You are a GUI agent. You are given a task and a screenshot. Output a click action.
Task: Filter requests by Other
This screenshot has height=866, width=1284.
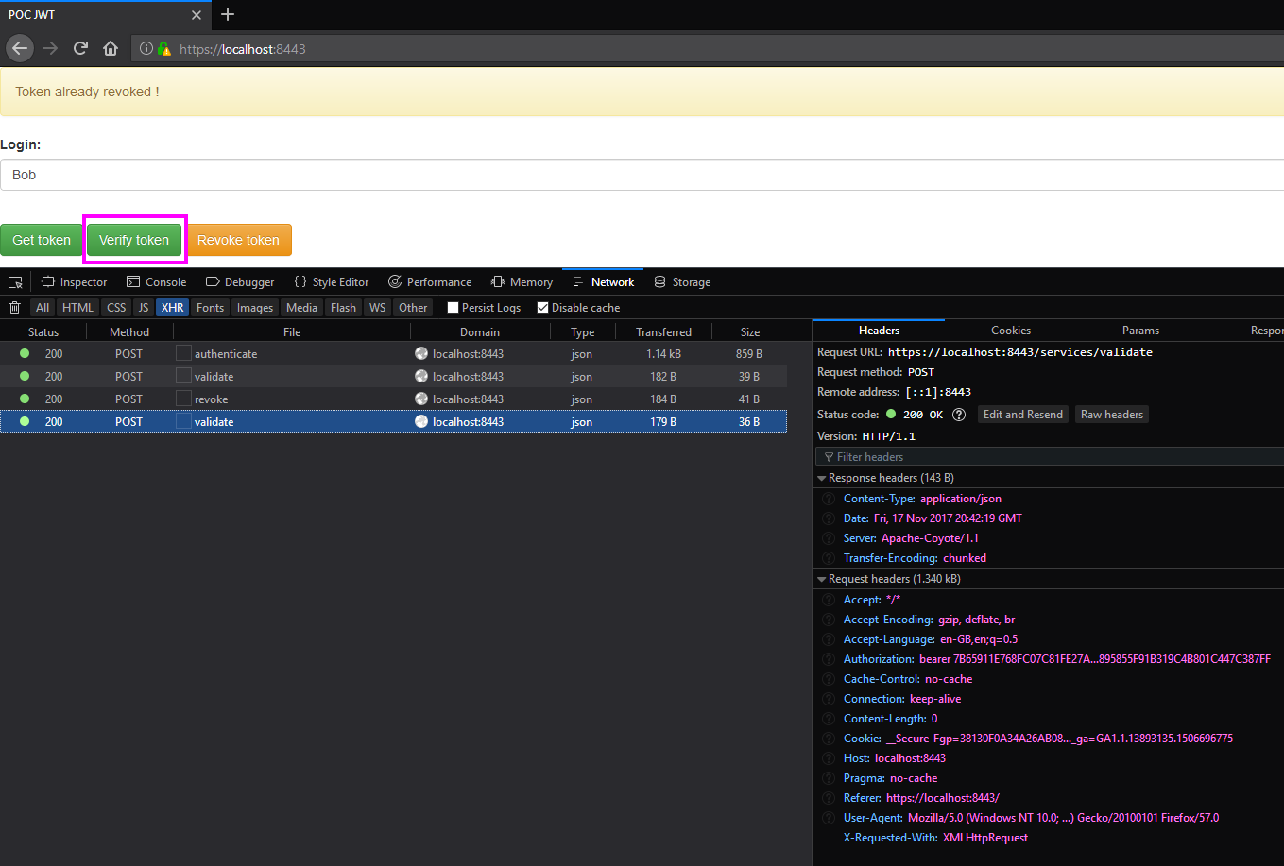pos(413,308)
